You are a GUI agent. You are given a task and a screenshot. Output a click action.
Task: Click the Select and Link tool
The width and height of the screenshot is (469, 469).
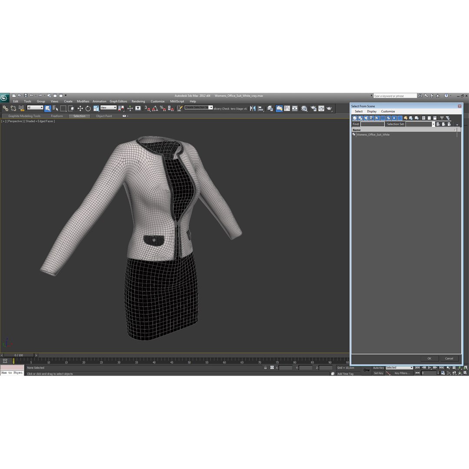coord(5,108)
